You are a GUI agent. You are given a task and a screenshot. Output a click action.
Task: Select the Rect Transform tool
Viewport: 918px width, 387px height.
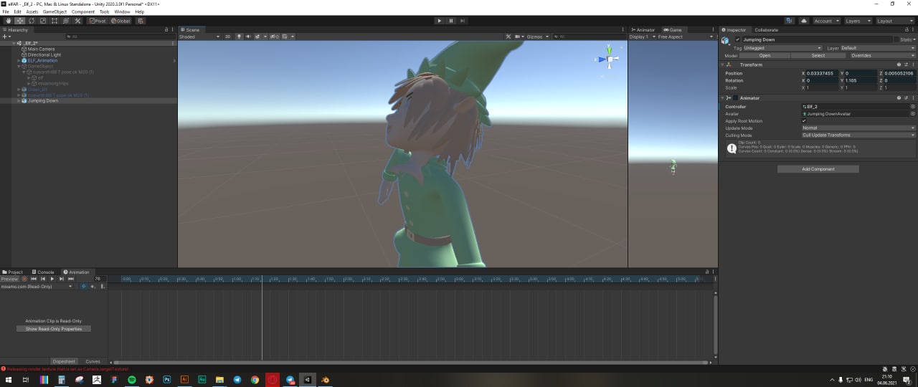55,21
